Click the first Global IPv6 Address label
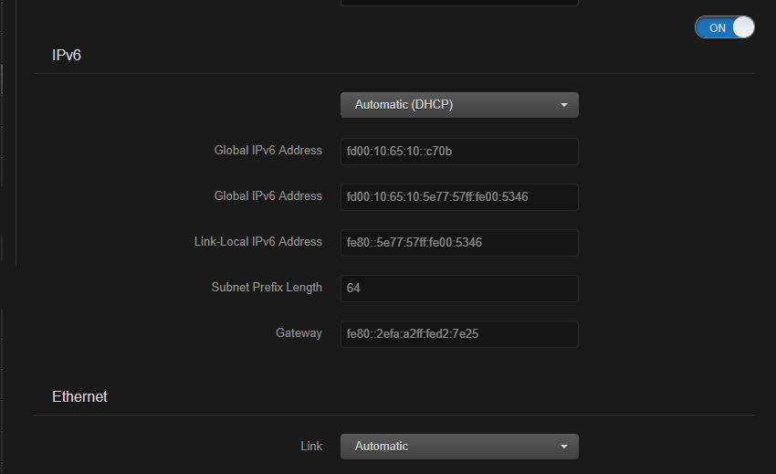This screenshot has width=776, height=474. (267, 151)
